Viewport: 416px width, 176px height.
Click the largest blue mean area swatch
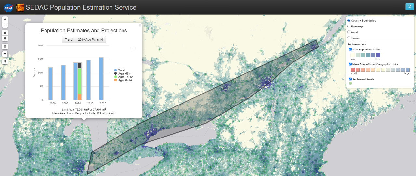click(x=408, y=70)
